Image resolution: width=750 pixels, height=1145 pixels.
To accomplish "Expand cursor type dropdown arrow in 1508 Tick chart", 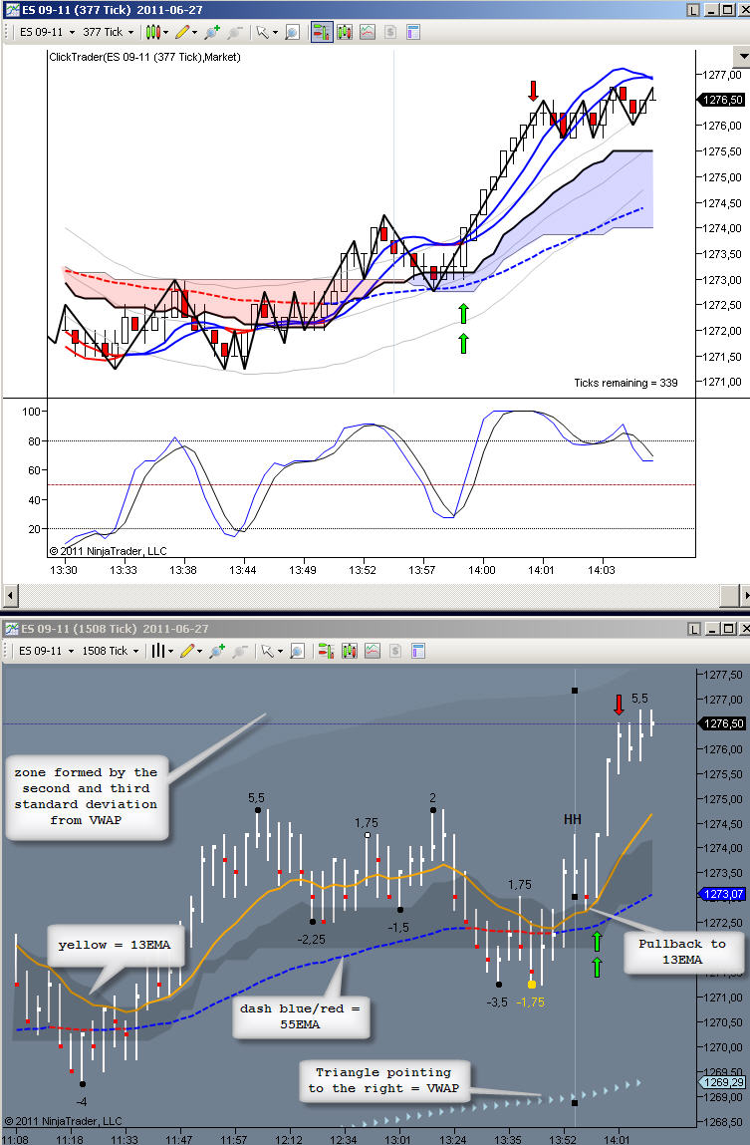I will (x=280, y=651).
